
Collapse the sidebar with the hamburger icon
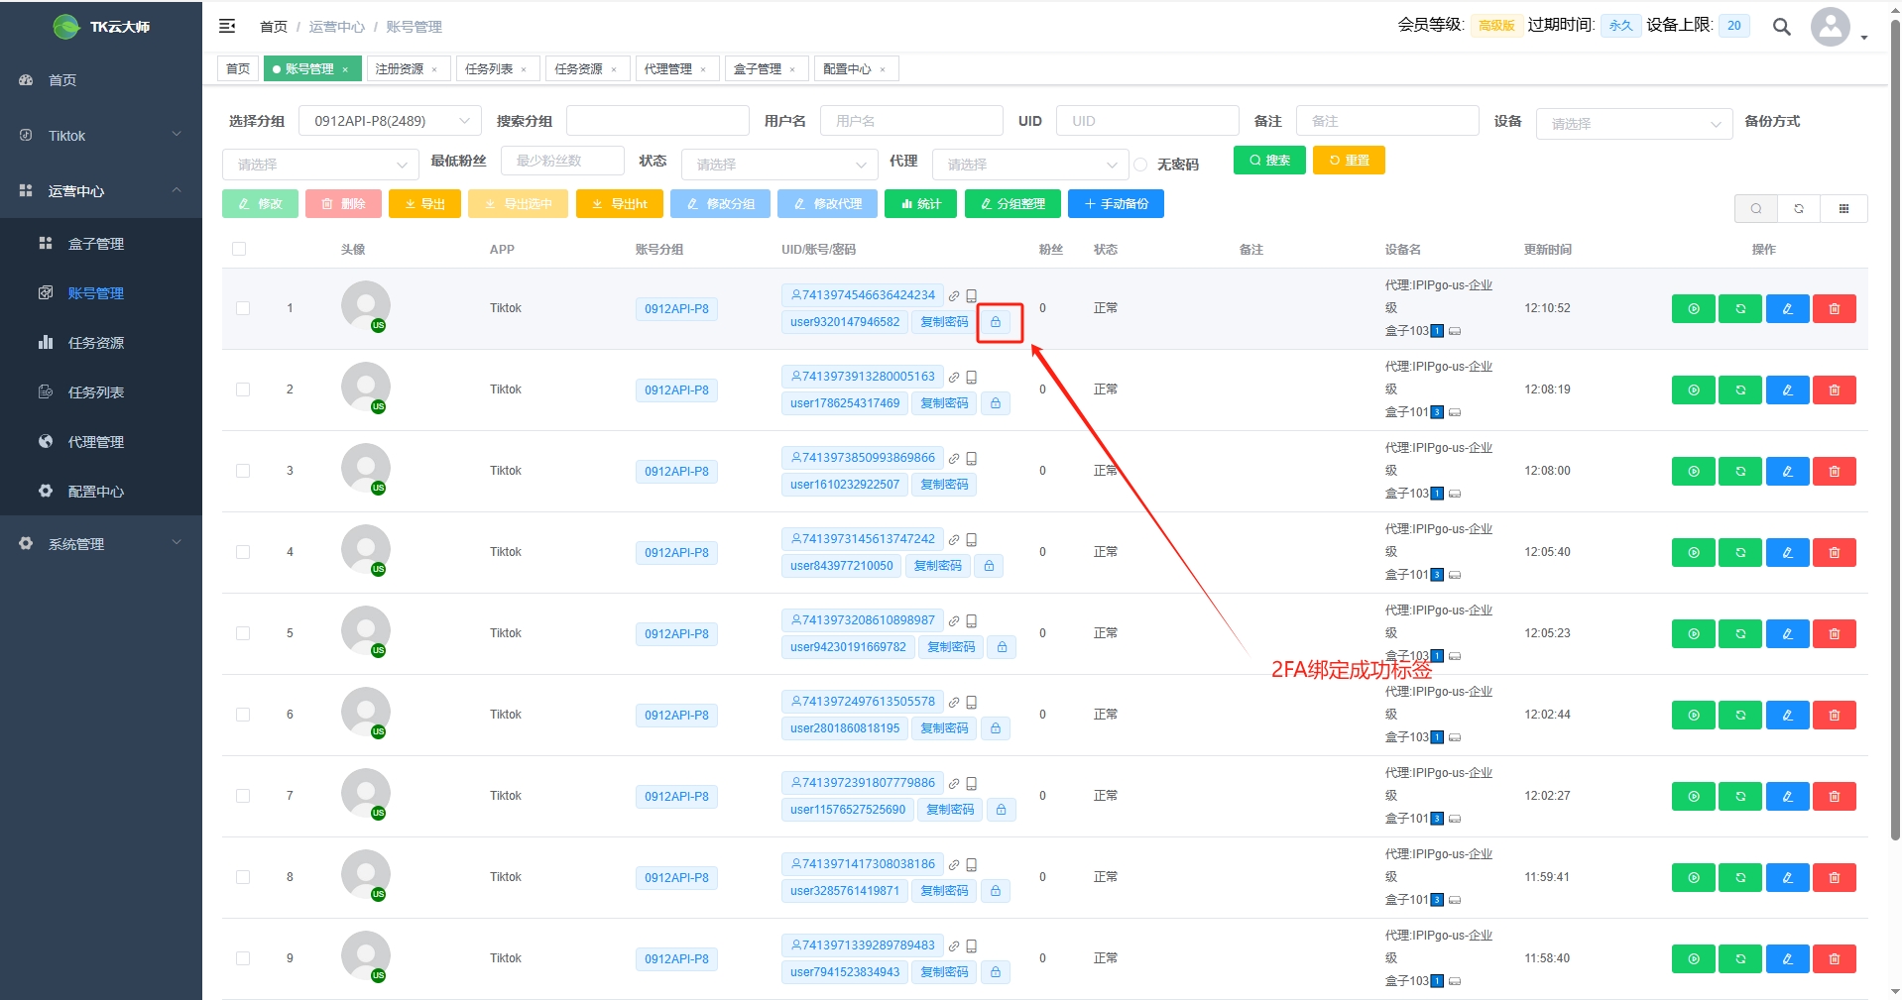[x=227, y=26]
